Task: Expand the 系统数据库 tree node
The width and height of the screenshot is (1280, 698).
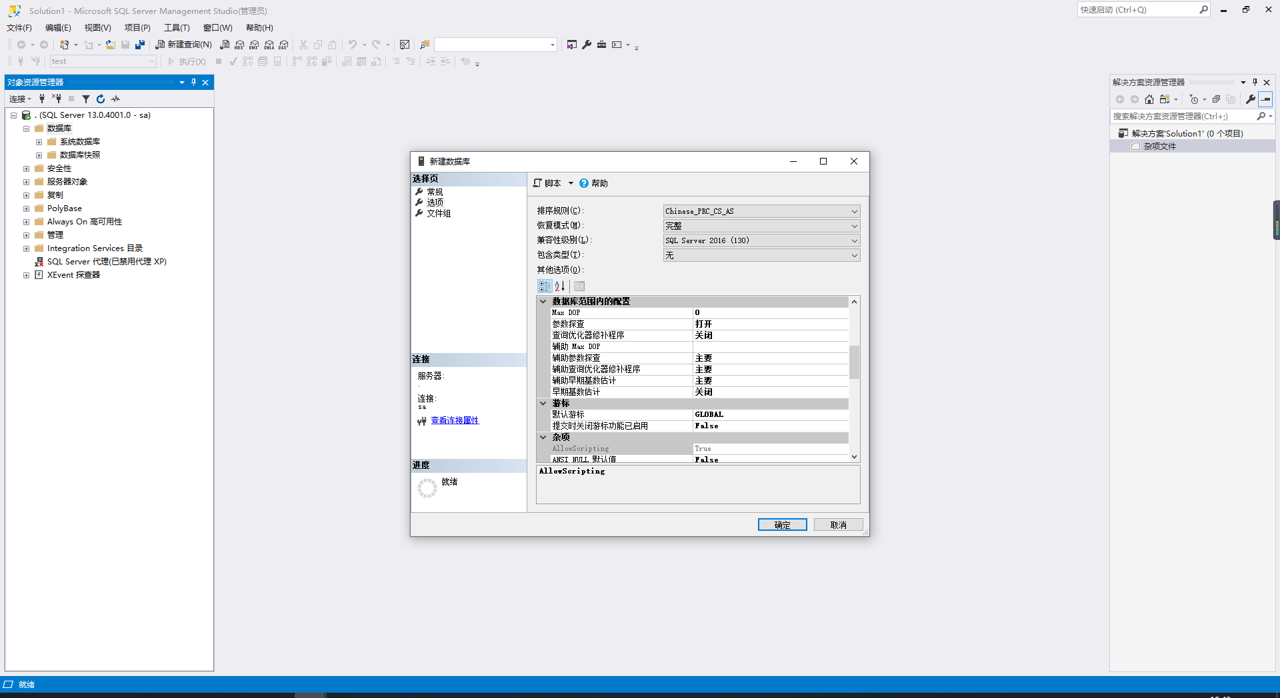Action: click(39, 142)
